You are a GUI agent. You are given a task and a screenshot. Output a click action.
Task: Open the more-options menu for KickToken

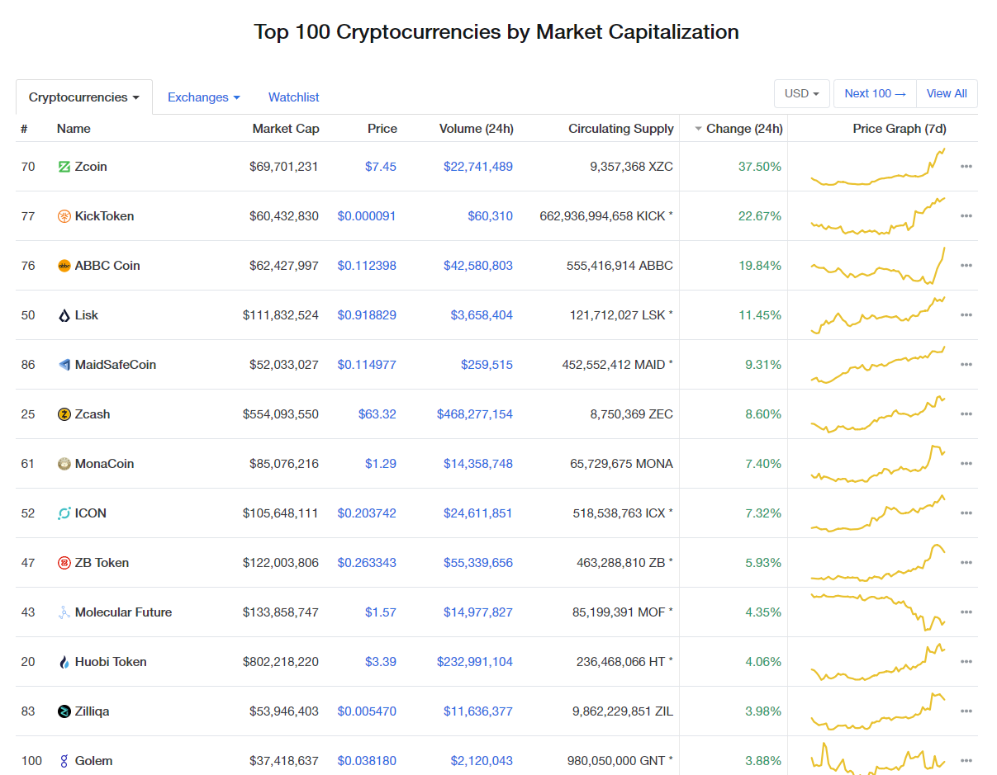[x=966, y=216]
